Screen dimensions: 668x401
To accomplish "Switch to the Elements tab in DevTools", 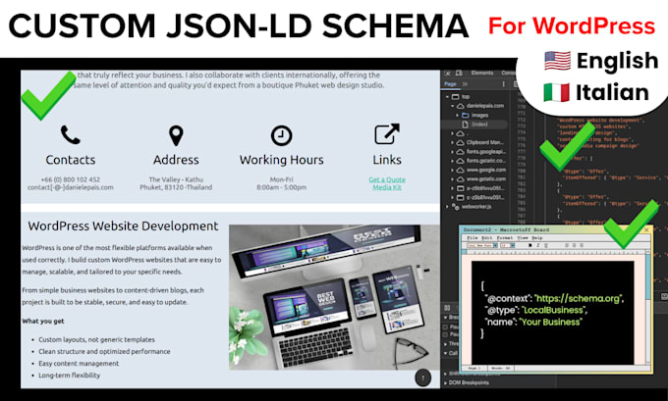I will coord(481,74).
